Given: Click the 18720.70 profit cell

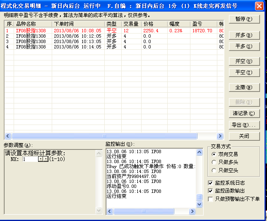Looking at the screenshot, I should (x=202, y=31).
